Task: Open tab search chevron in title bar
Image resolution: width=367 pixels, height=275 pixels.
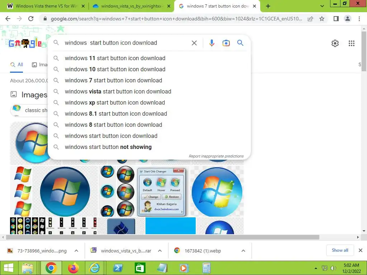Action: (x=322, y=6)
